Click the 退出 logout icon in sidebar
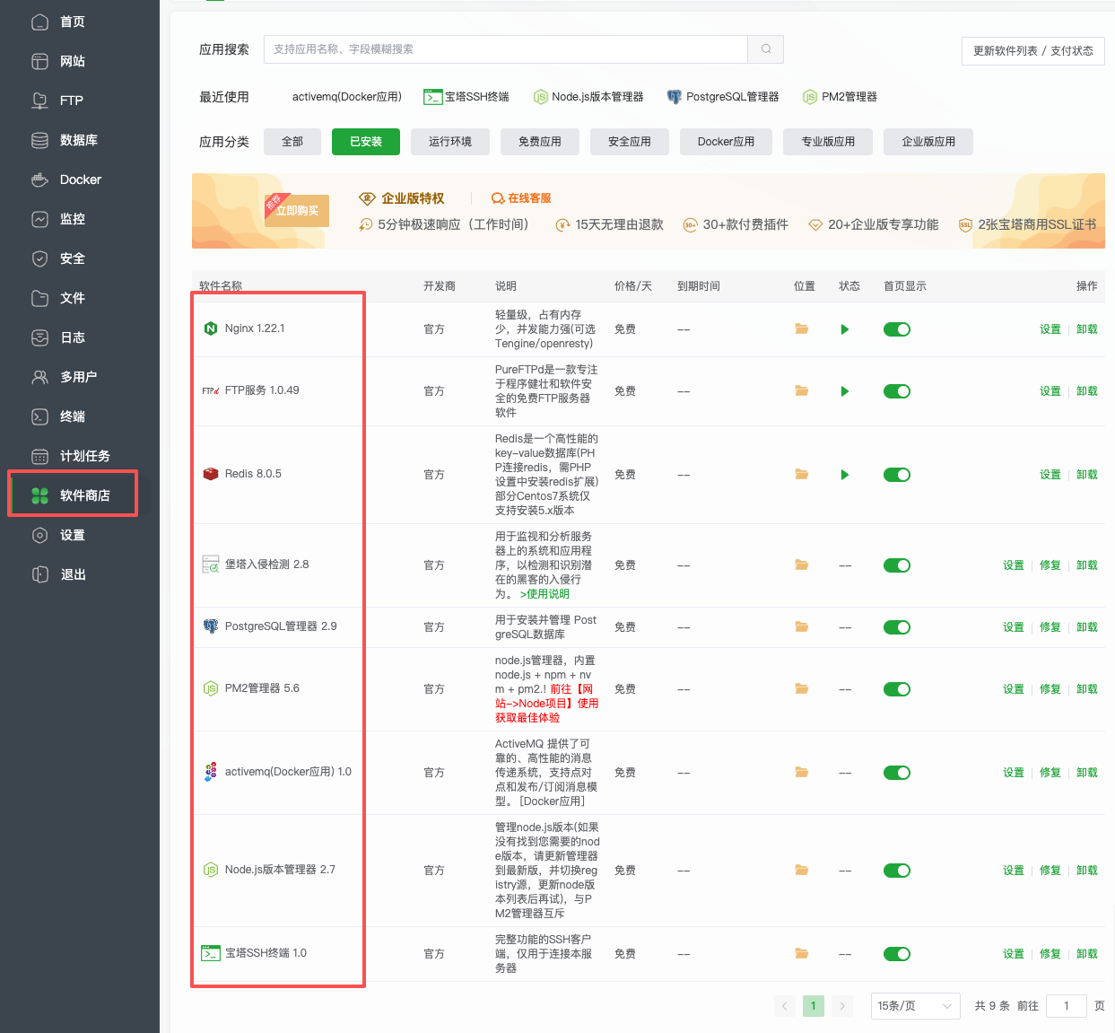The height and width of the screenshot is (1033, 1115). tap(39, 574)
